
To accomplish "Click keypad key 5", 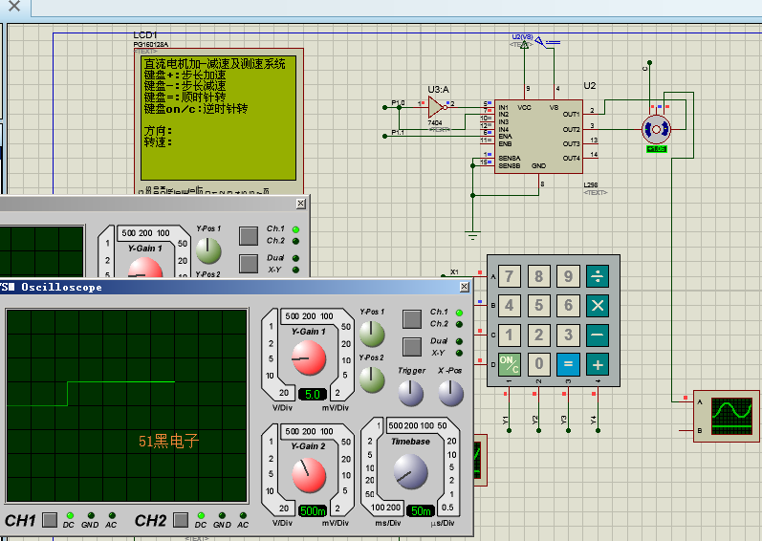I will (x=538, y=306).
